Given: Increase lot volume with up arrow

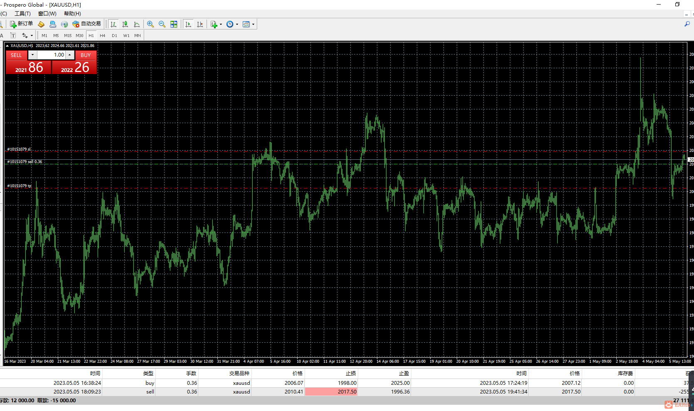Looking at the screenshot, I should tap(70, 55).
